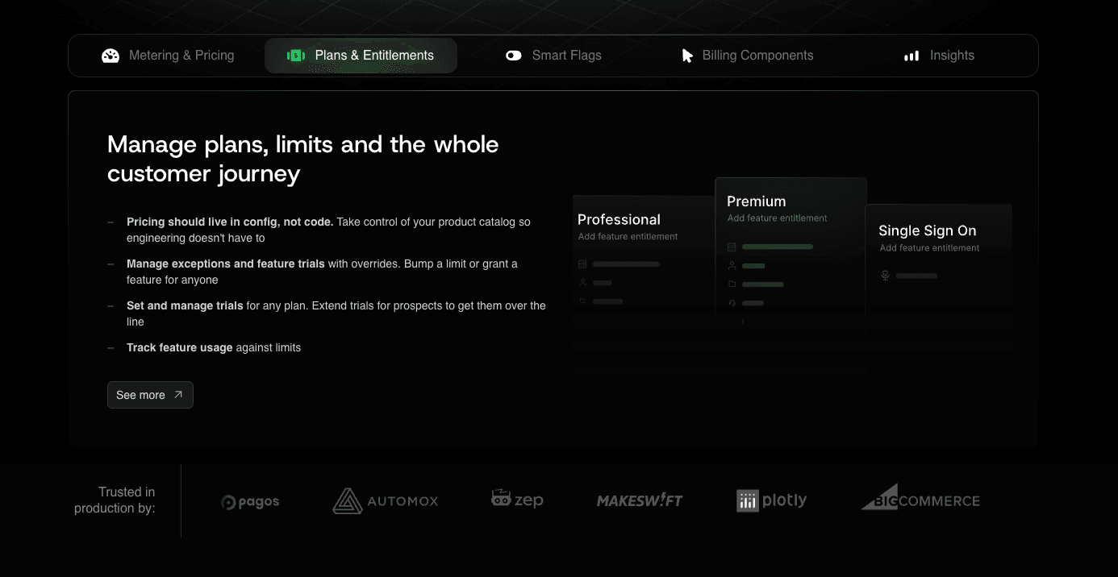
Task: Click the Makeswift logo link
Action: pyautogui.click(x=640, y=500)
